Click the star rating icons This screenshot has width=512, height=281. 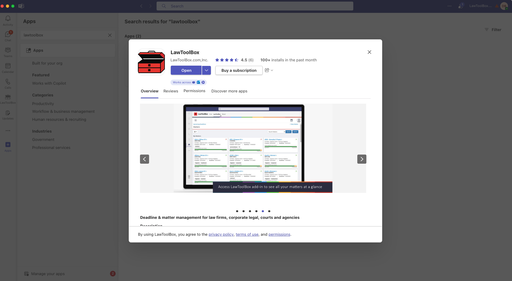[227, 60]
